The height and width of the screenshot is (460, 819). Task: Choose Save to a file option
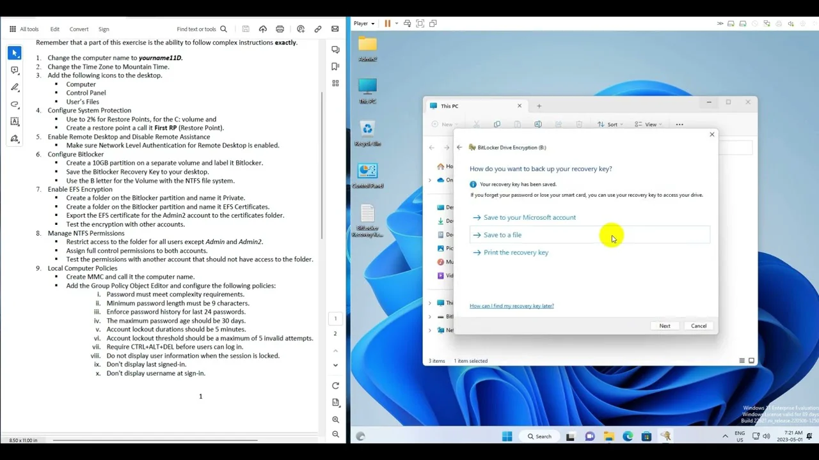tap(502, 235)
